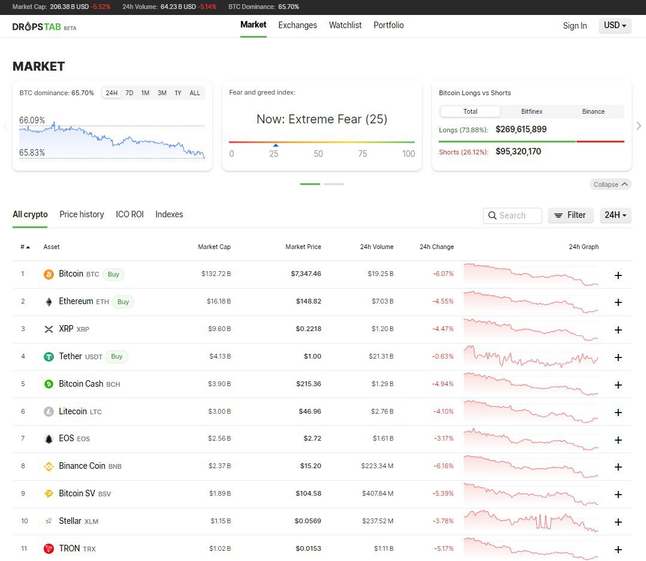
Task: Open the Watchlist tab
Action: point(345,25)
